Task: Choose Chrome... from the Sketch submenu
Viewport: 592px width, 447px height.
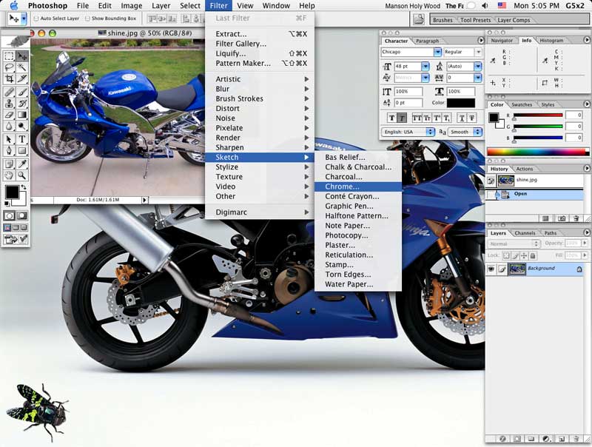Action: coord(358,186)
